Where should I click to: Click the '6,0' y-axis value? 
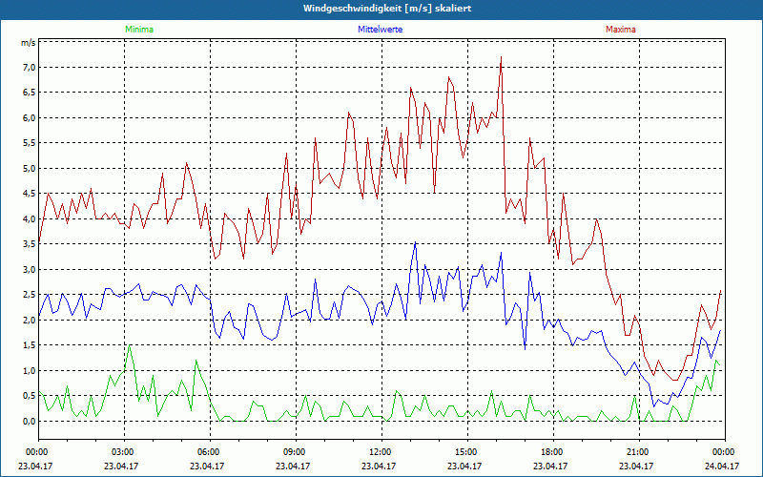29,117
